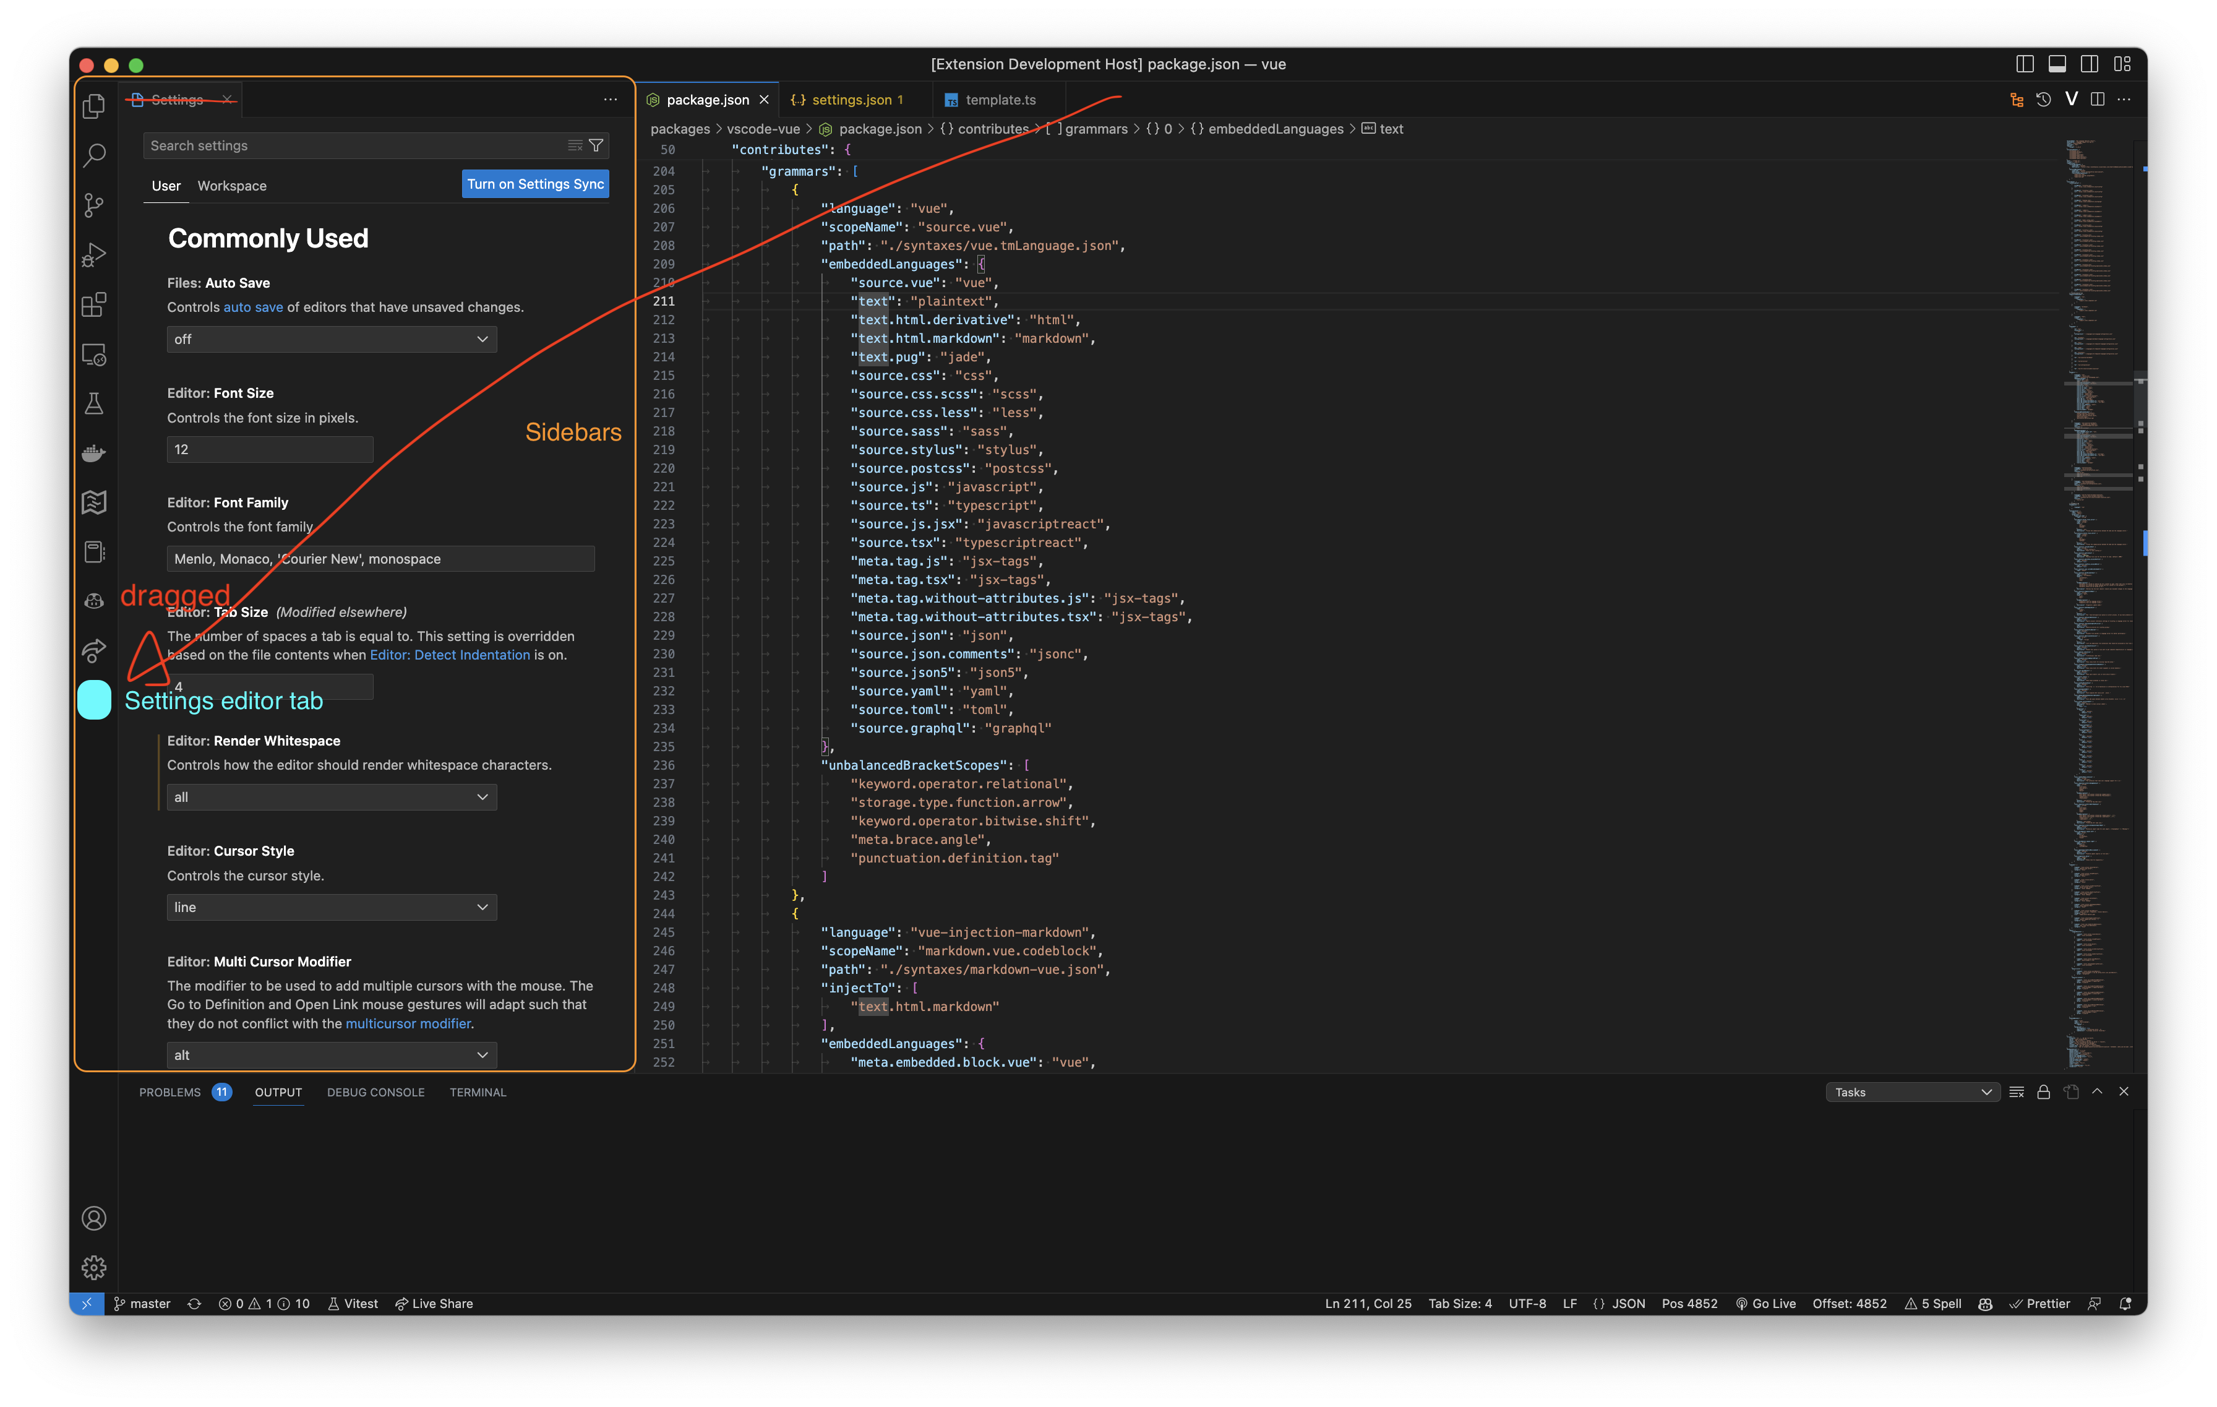Click the Turn on Settings Sync button

[535, 183]
